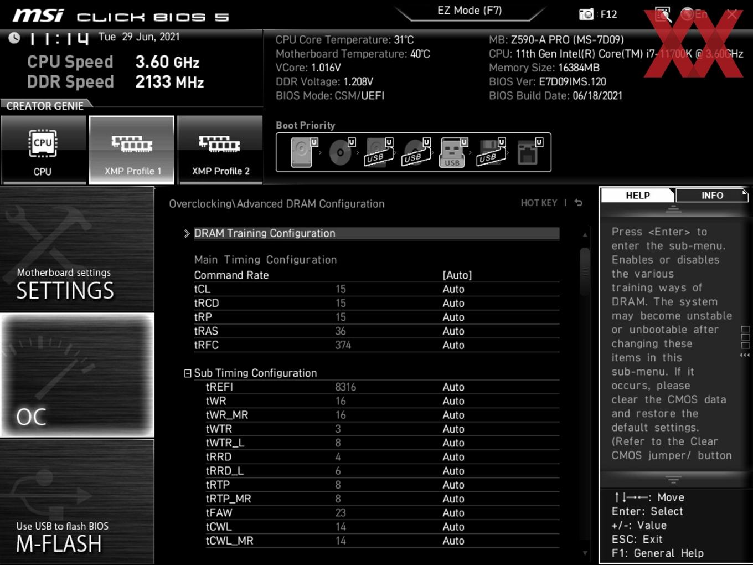This screenshot has height=565, width=753.
Task: Collapse the Sub Timing Configuration section
Action: coord(188,373)
